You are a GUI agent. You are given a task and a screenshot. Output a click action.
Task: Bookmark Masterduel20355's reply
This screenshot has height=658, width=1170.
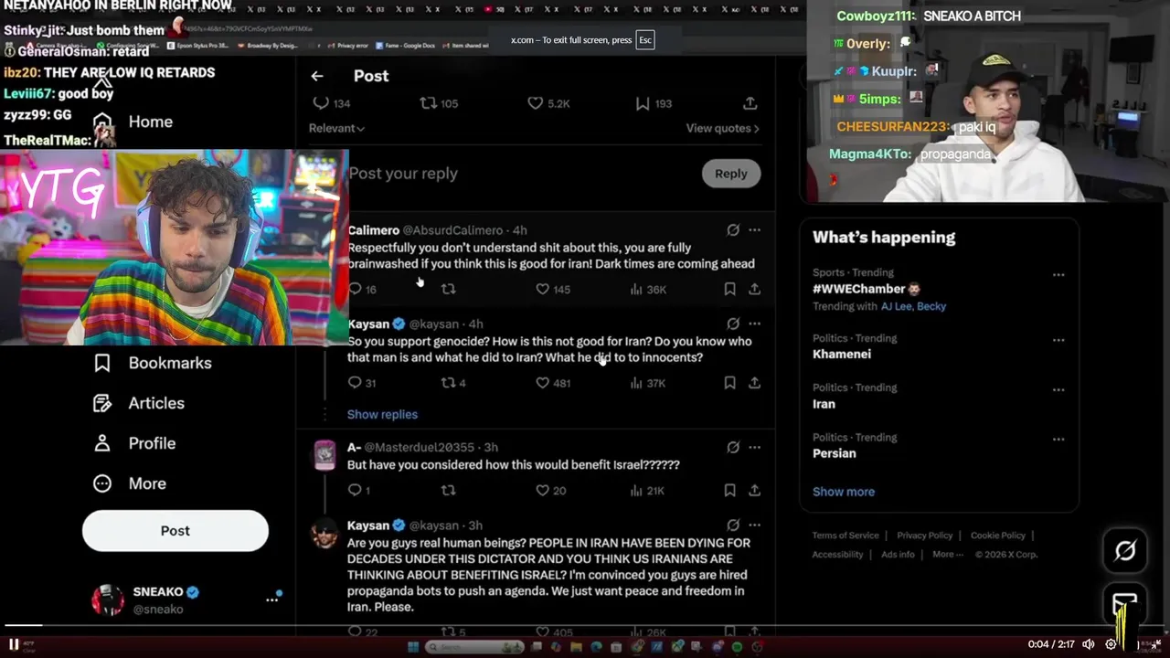(729, 491)
